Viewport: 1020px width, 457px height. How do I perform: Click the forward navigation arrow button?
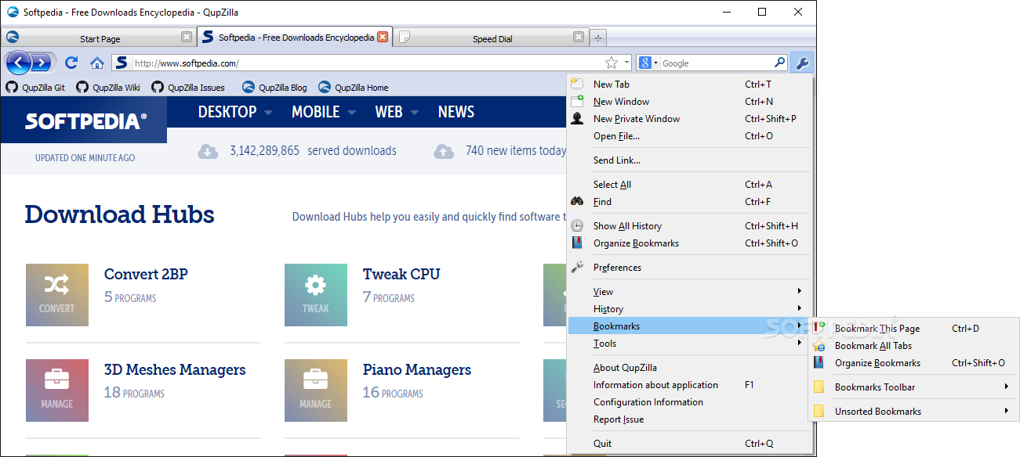tap(41, 63)
